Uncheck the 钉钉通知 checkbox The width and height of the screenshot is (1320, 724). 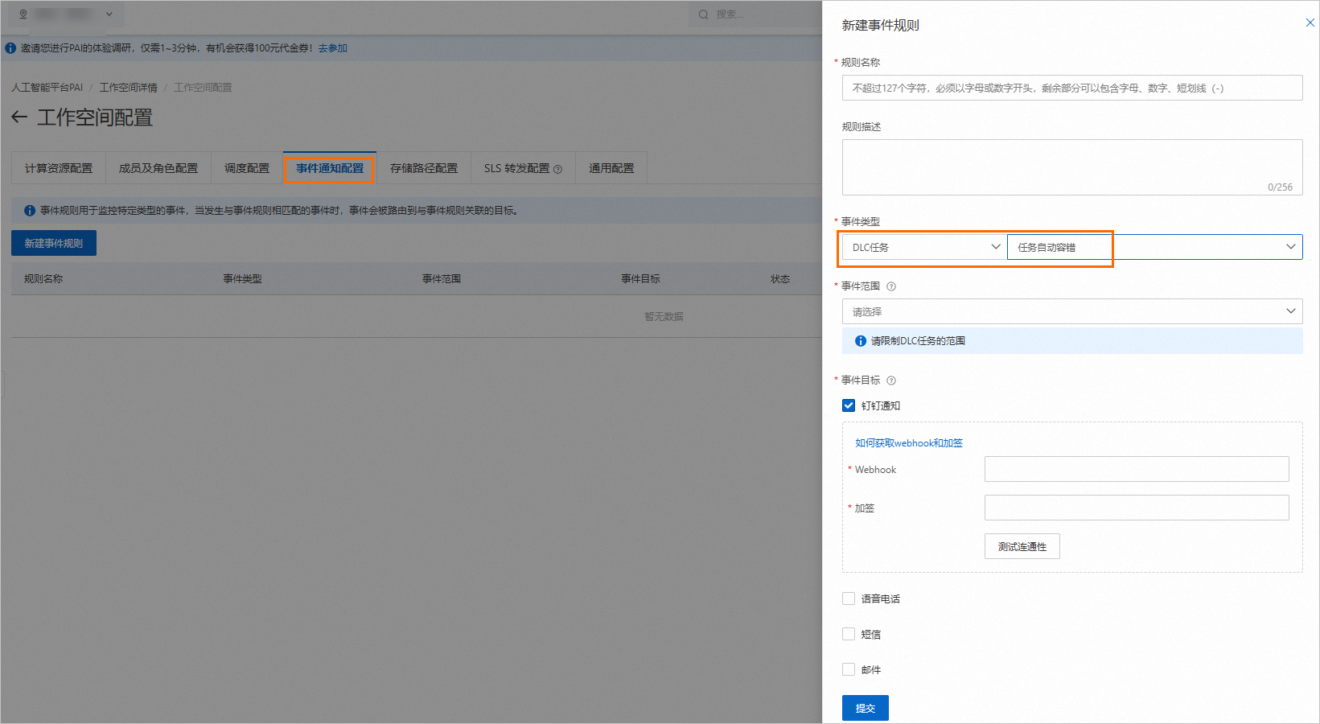pos(849,405)
